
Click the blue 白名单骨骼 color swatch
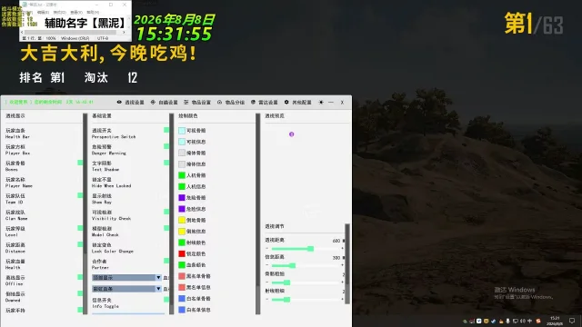pos(182,299)
